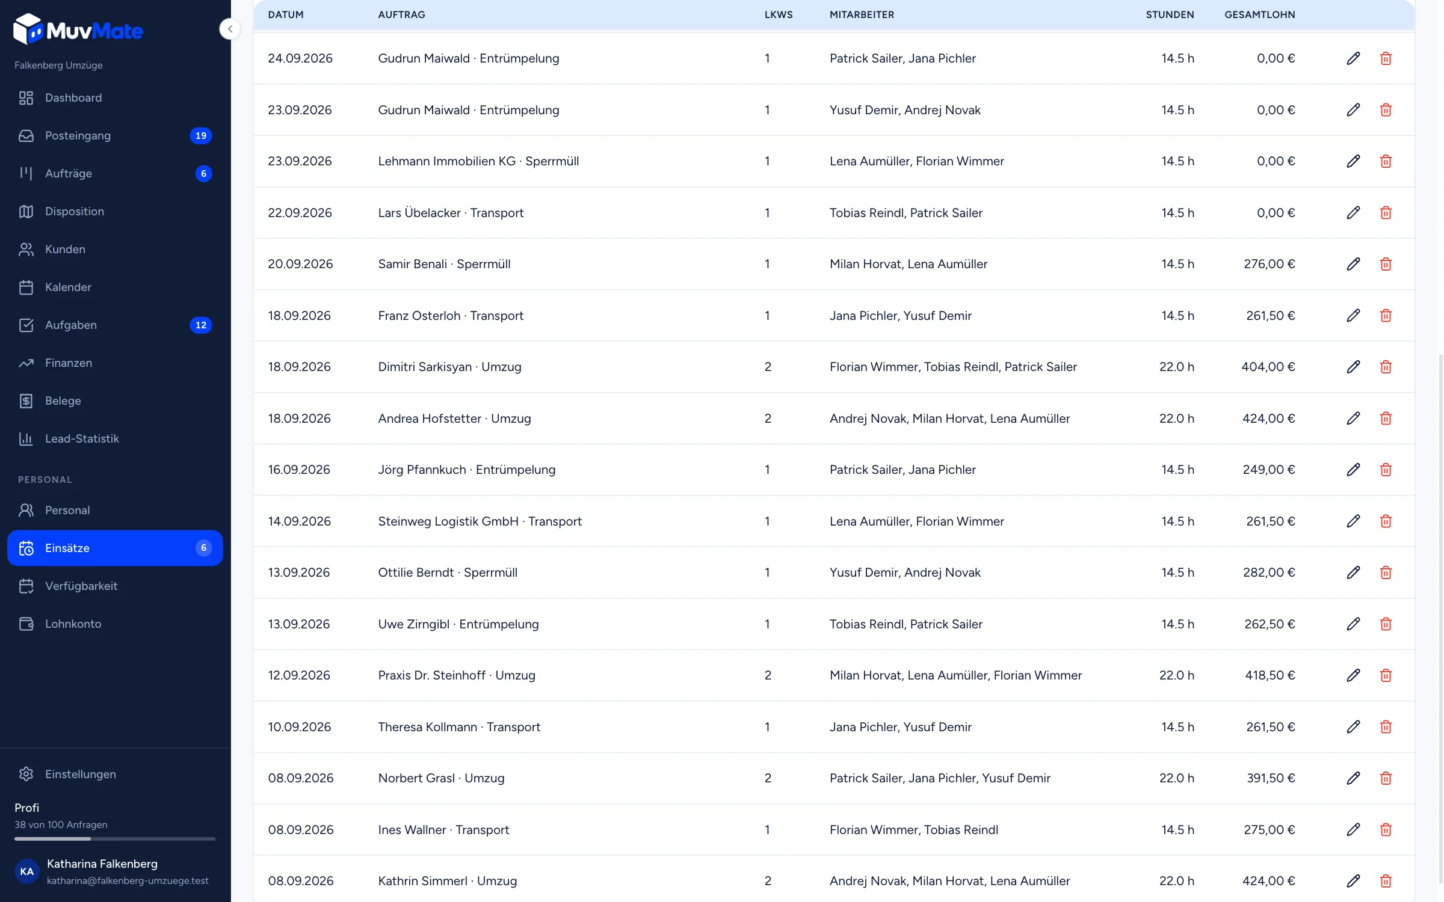The image size is (1444, 902).
Task: Click the Lead-Statistik bar chart icon
Action: [x=26, y=438]
